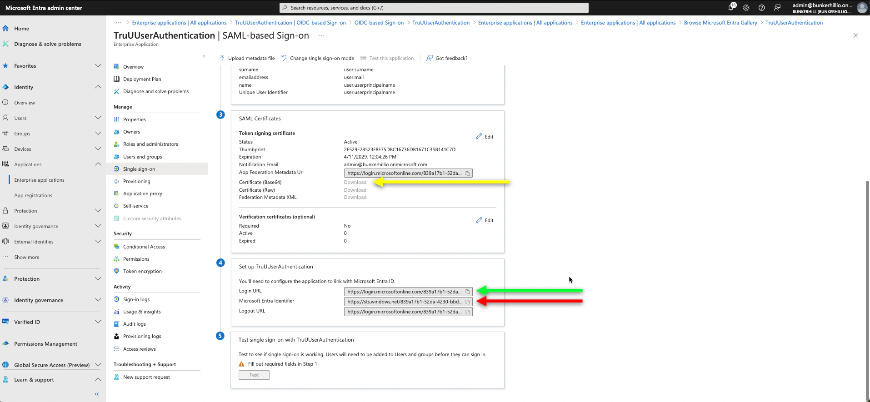
Task: Edit the Verification certificates section
Action: pyautogui.click(x=485, y=220)
